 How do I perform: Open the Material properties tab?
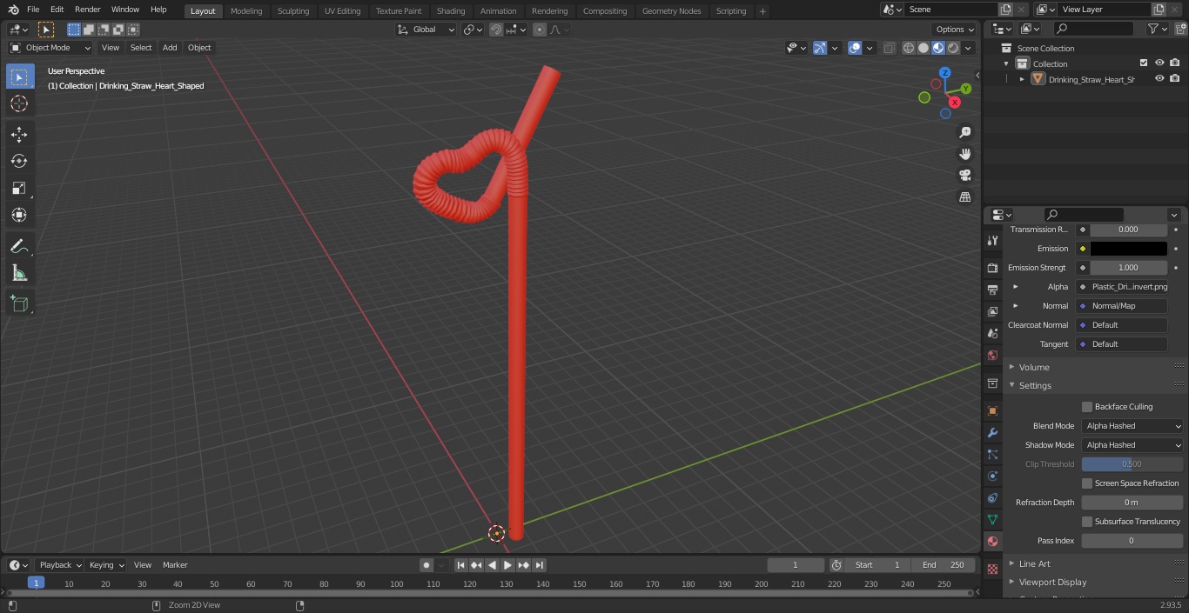(x=992, y=541)
